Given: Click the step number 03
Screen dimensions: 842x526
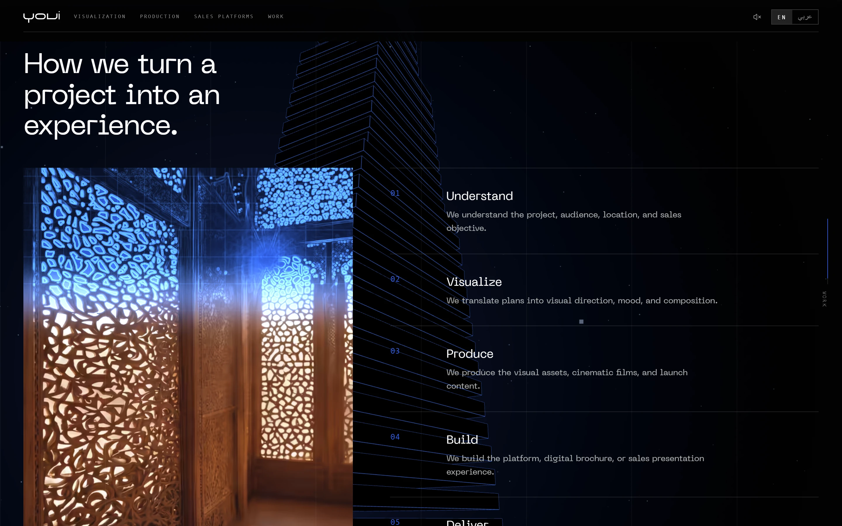Looking at the screenshot, I should coord(395,351).
